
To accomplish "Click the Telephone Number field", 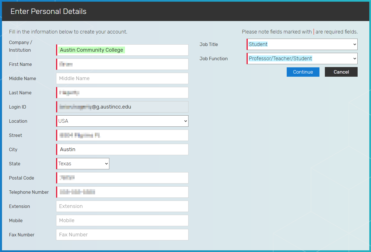I will (122, 192).
